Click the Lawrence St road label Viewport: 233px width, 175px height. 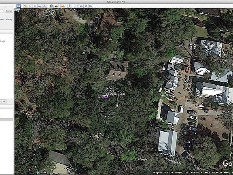point(174,161)
